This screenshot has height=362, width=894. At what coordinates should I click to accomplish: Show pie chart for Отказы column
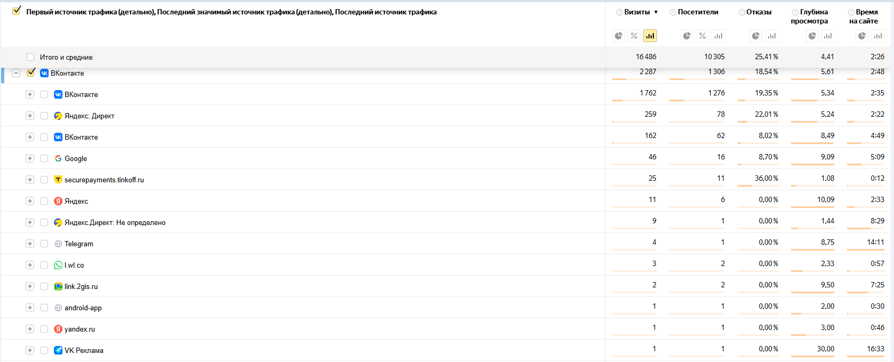click(x=756, y=36)
